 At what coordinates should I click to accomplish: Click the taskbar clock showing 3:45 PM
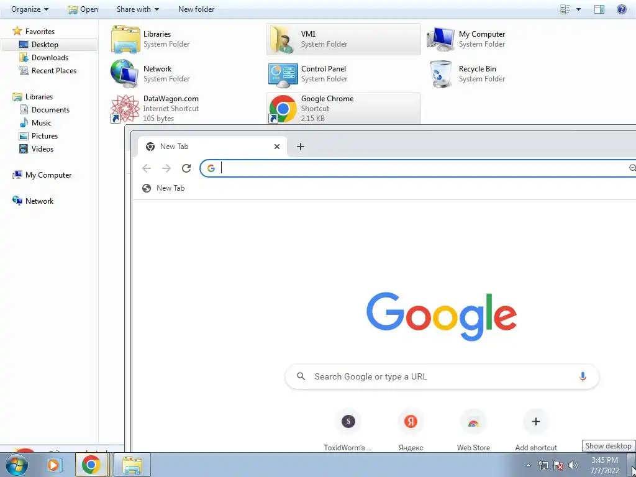click(x=605, y=466)
